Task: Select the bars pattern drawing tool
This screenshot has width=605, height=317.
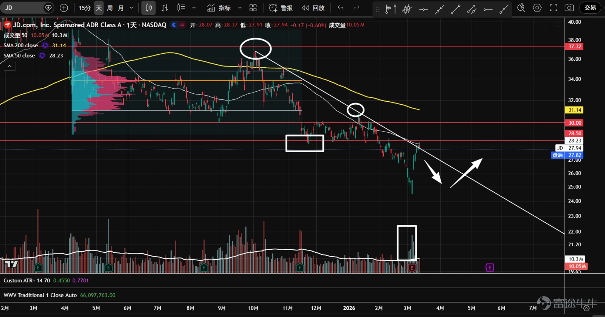Action: click(x=407, y=9)
